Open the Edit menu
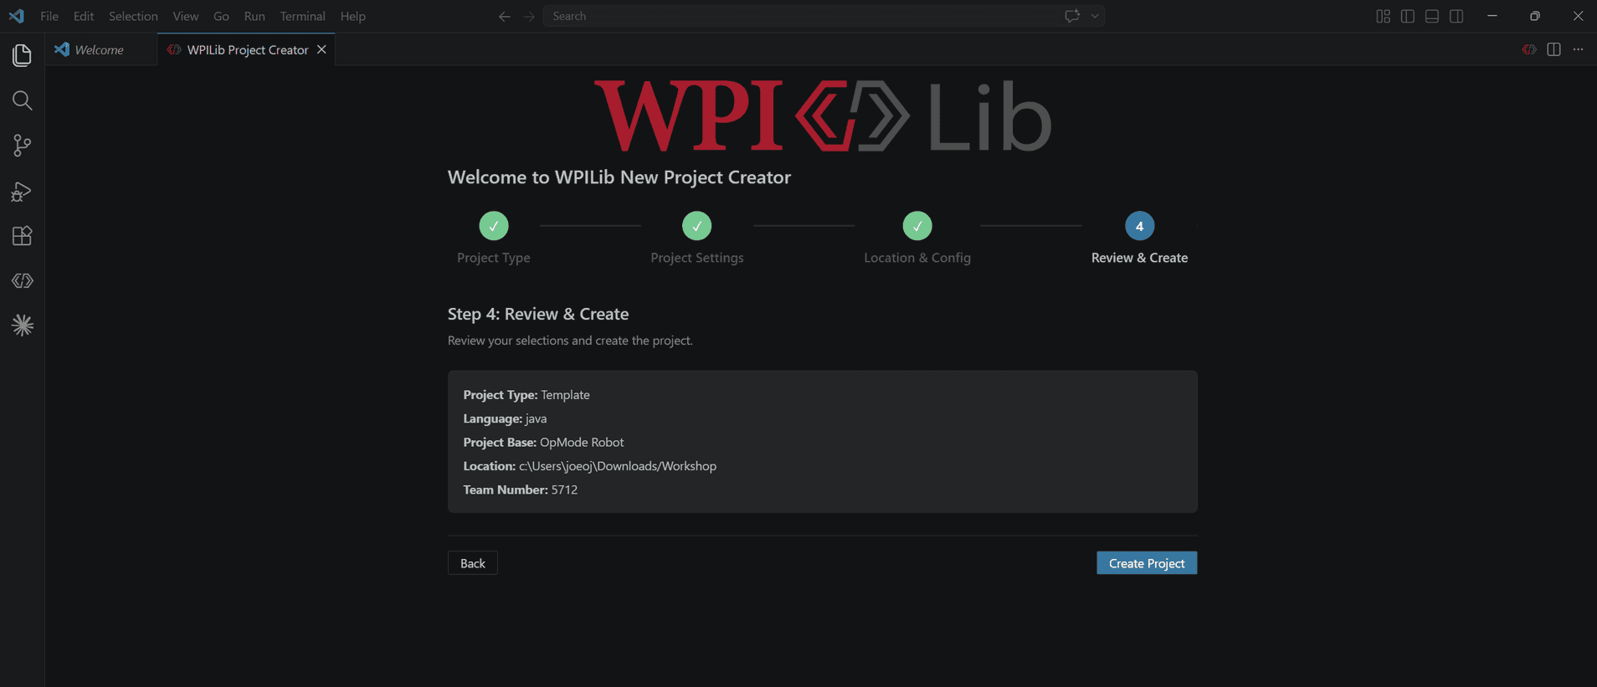Image resolution: width=1597 pixels, height=687 pixels. pos(84,16)
